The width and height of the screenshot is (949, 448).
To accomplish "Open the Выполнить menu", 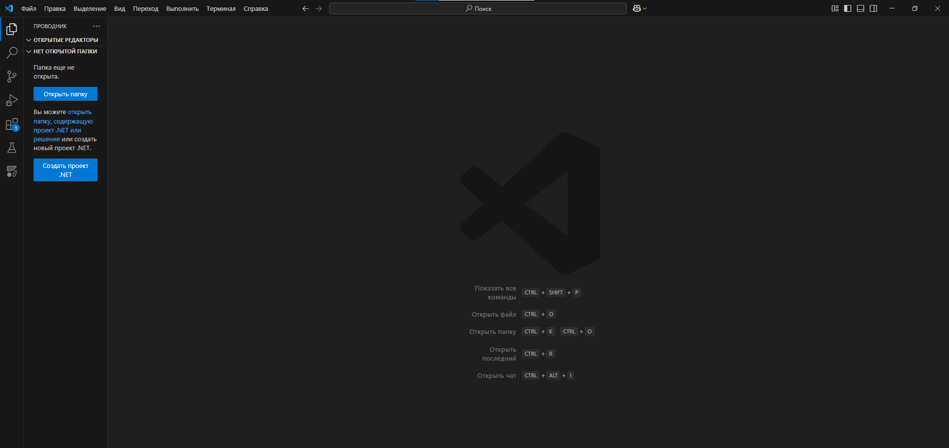I will (182, 8).
